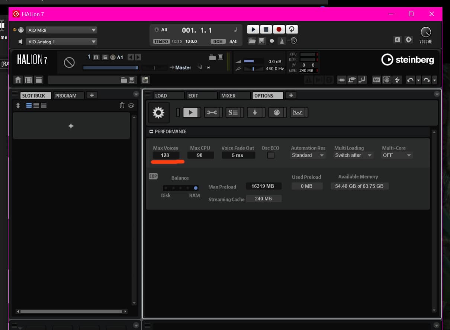Select the next program arrow in slot
Viewport: 450px width, 330px height.
[138, 57]
